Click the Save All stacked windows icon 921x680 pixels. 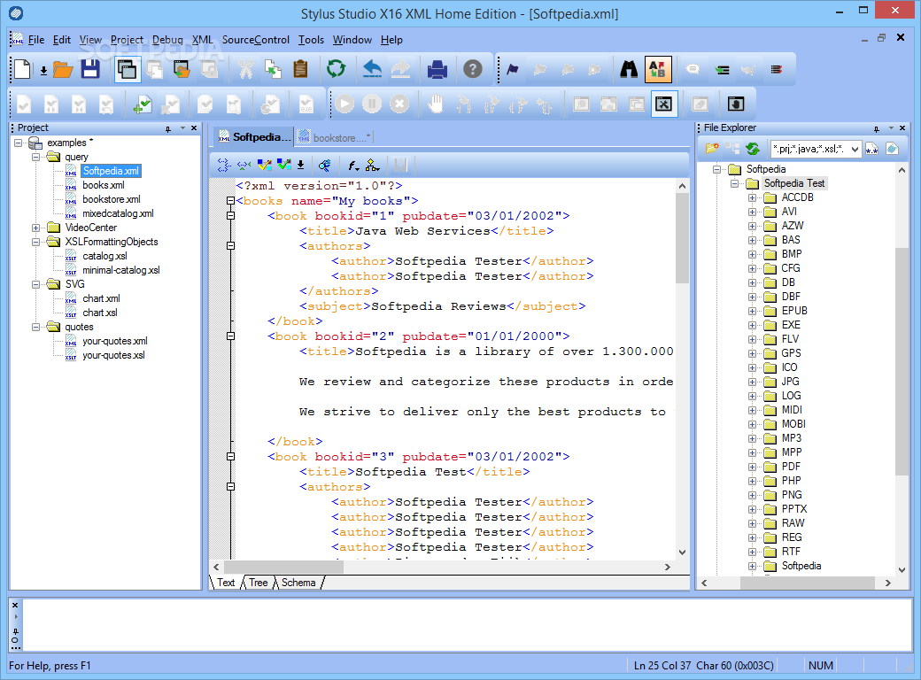127,69
